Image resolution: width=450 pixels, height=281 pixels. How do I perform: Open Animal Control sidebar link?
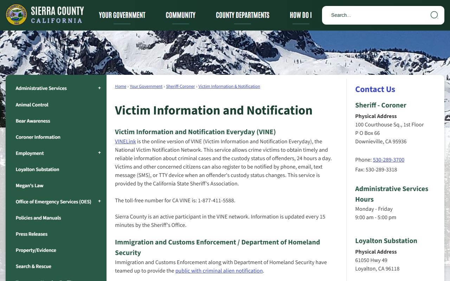coord(32,105)
